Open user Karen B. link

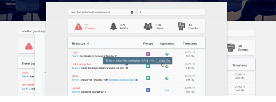pos(76,92)
